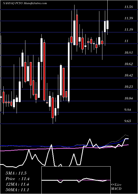Click the lowest red candle near 9.65
The image size is (138, 194).
(x=53, y=108)
